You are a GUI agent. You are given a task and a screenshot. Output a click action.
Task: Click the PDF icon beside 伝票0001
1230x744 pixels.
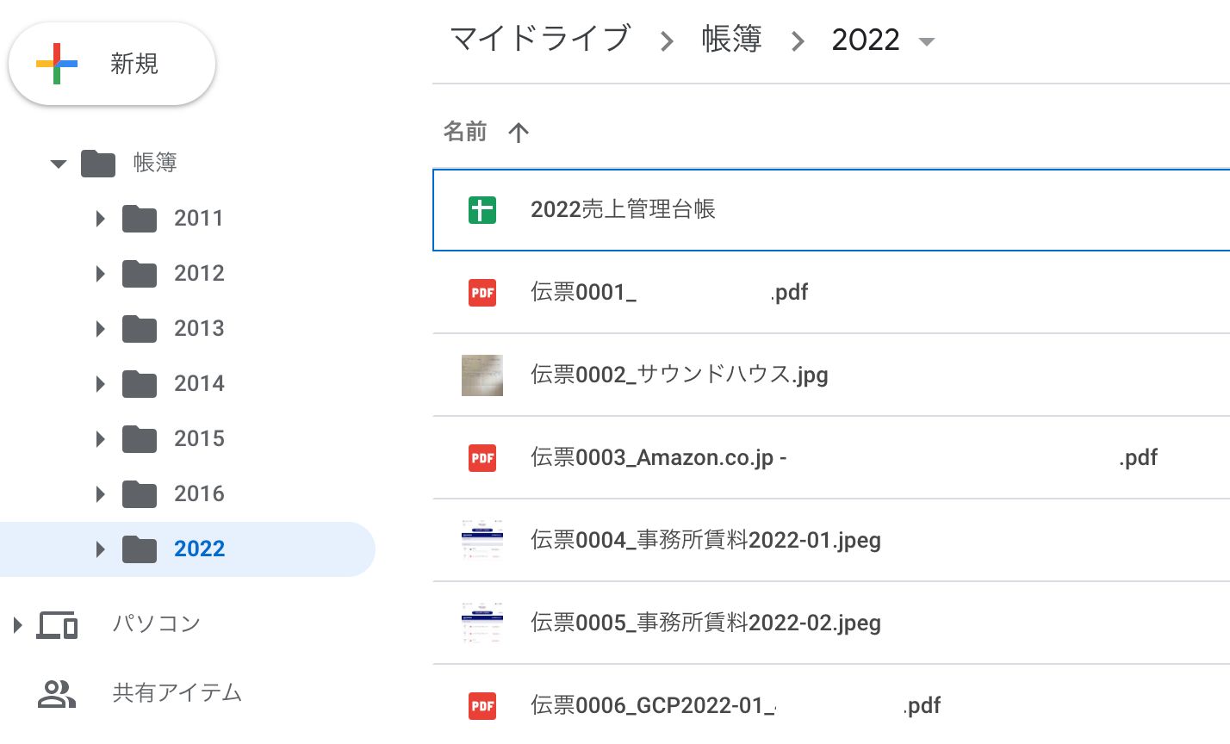click(482, 293)
